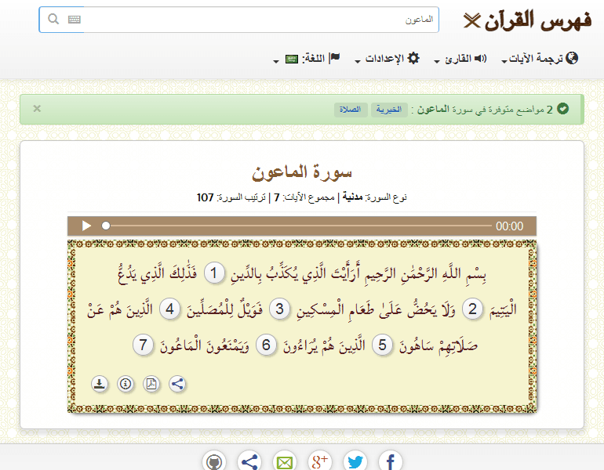Select verse number 3 marker
604x470 pixels.
[x=279, y=309]
